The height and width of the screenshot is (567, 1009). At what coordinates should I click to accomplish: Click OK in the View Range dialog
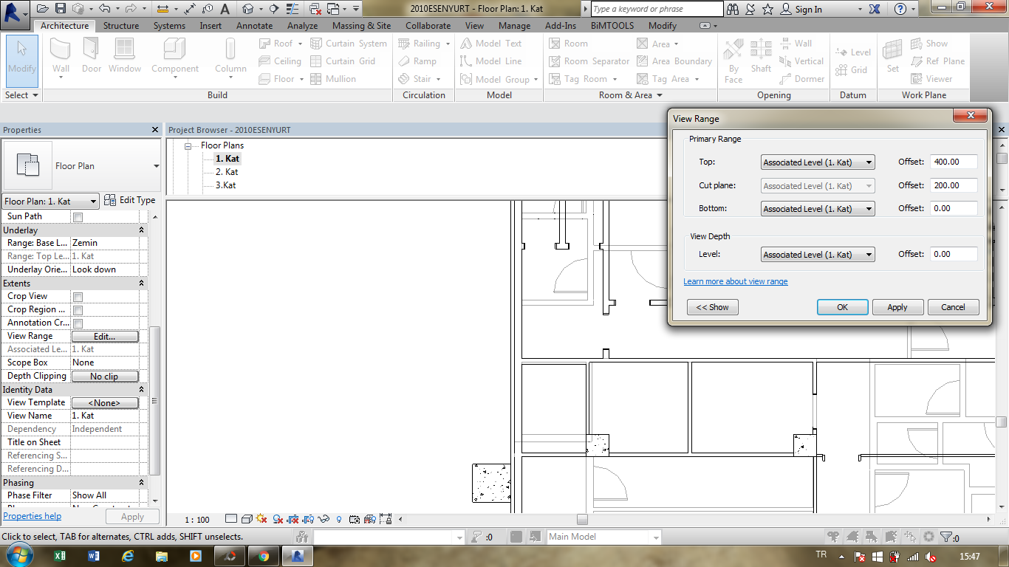pos(842,307)
